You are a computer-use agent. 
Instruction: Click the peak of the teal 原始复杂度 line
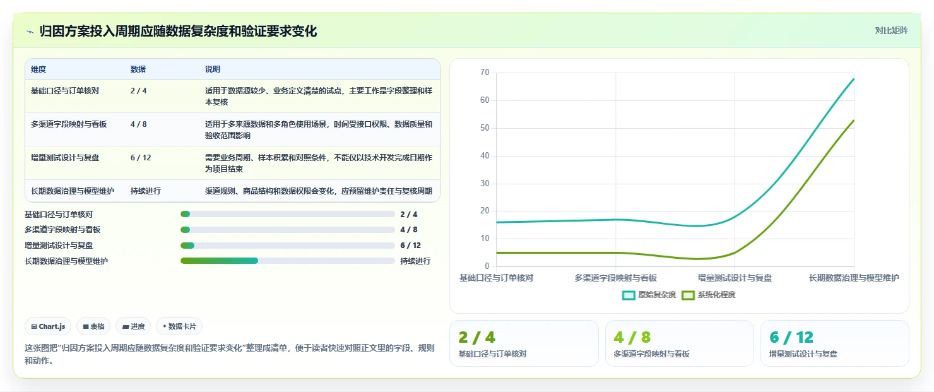point(853,79)
